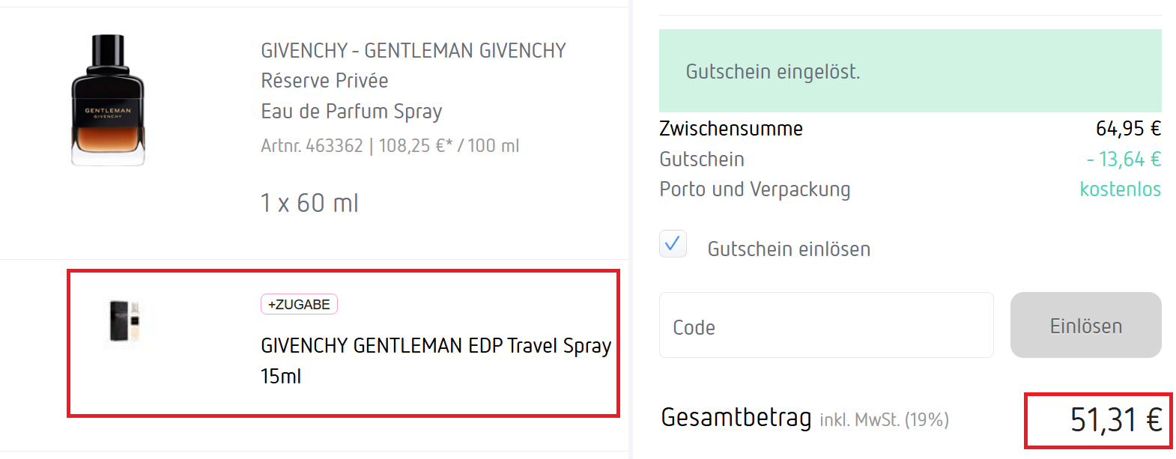Click the Gutschein eingelöst confirmation banner
The height and width of the screenshot is (459, 1176).
[909, 71]
